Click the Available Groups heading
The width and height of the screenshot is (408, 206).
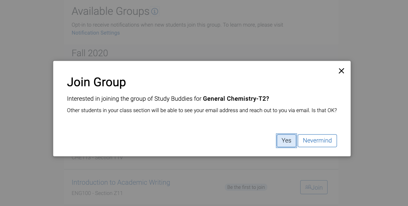tap(110, 11)
